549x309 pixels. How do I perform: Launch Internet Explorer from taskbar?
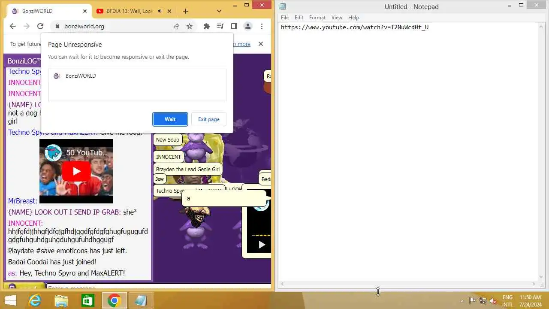[35, 300]
